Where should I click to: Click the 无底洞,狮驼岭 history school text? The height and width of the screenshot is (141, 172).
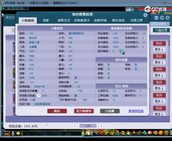42,104
